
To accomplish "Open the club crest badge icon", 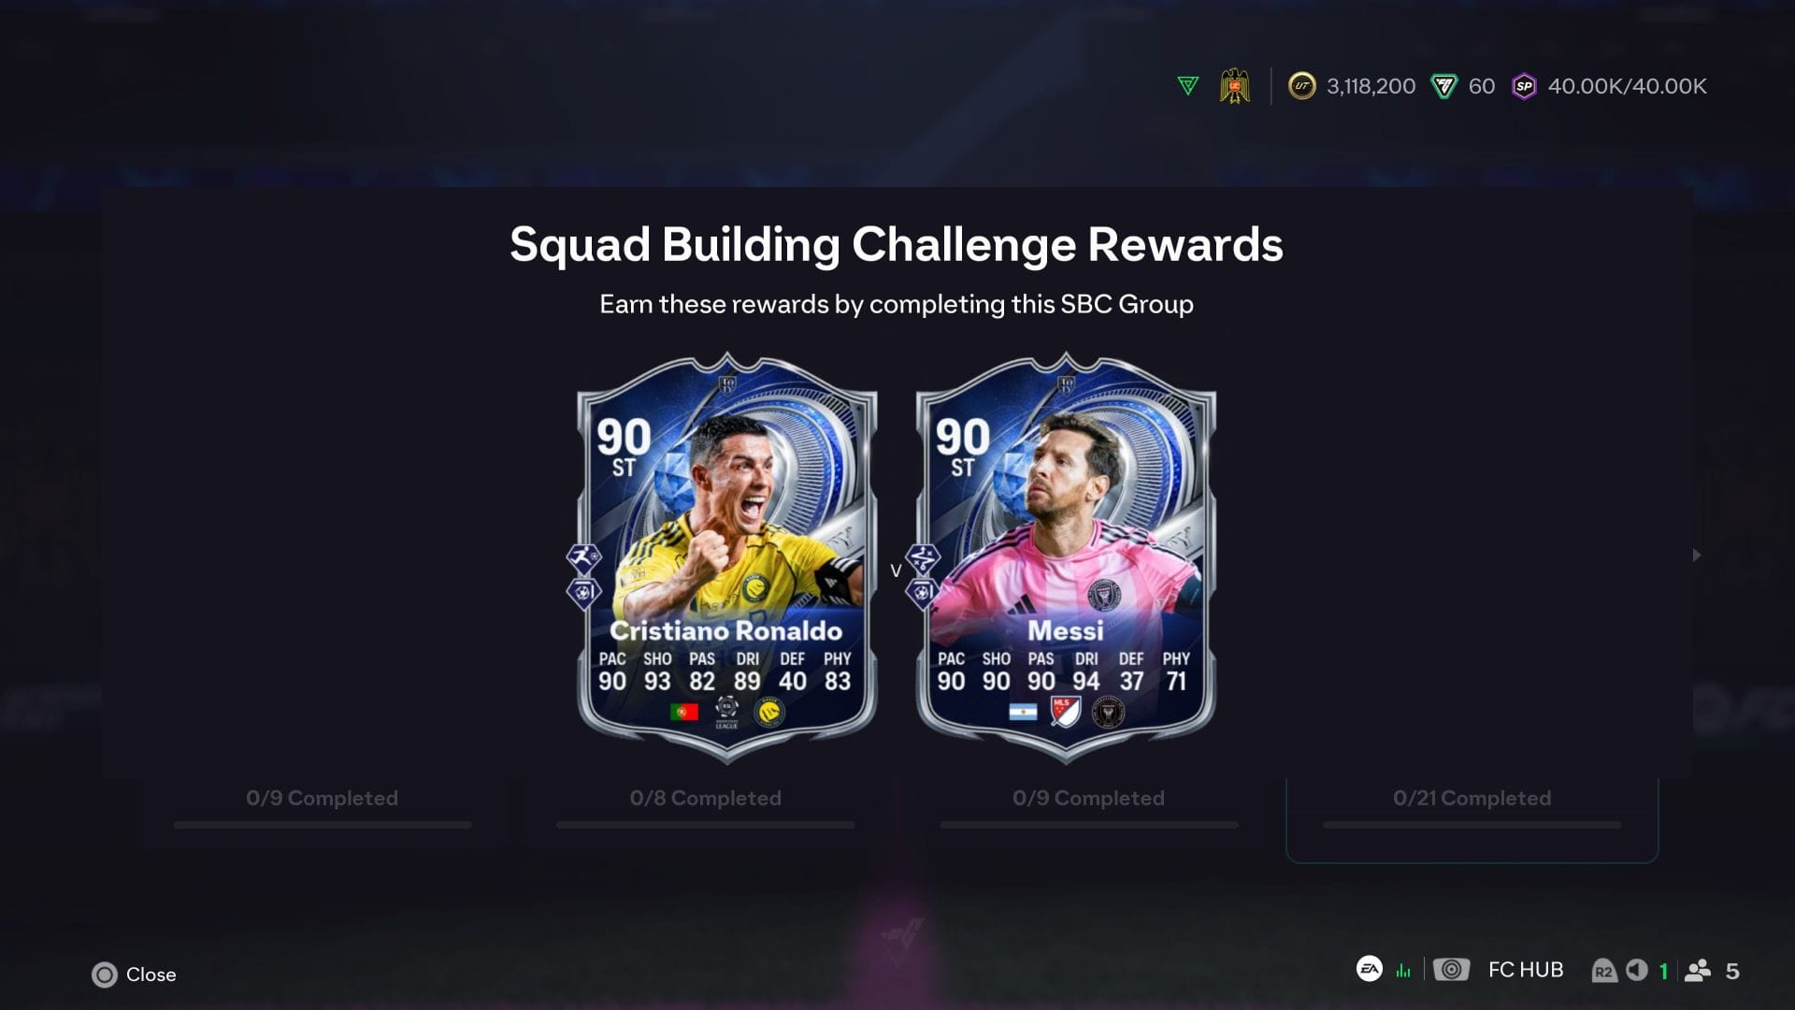I will pyautogui.click(x=1235, y=86).
